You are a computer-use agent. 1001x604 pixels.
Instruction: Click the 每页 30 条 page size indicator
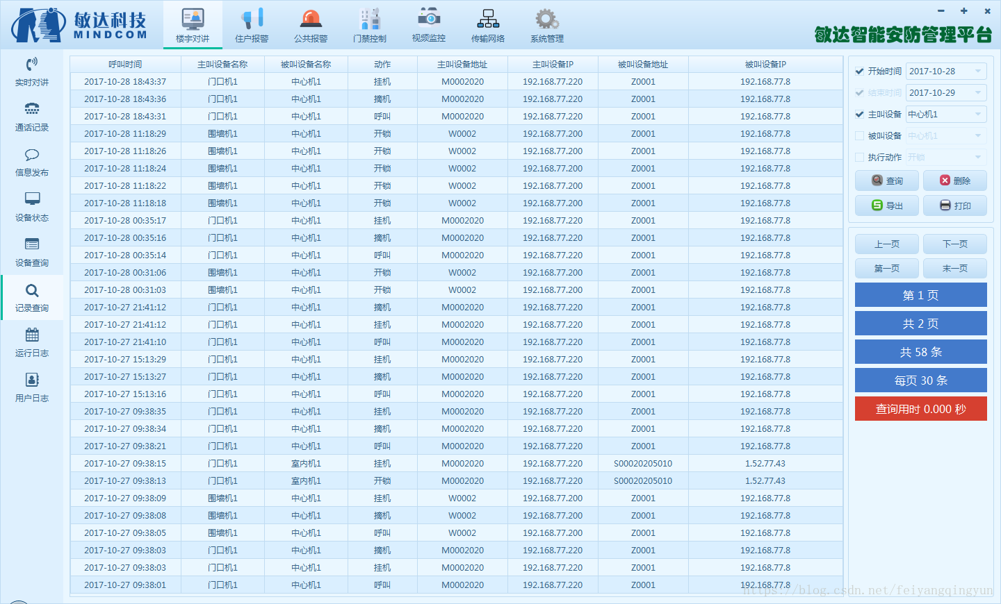coord(921,380)
